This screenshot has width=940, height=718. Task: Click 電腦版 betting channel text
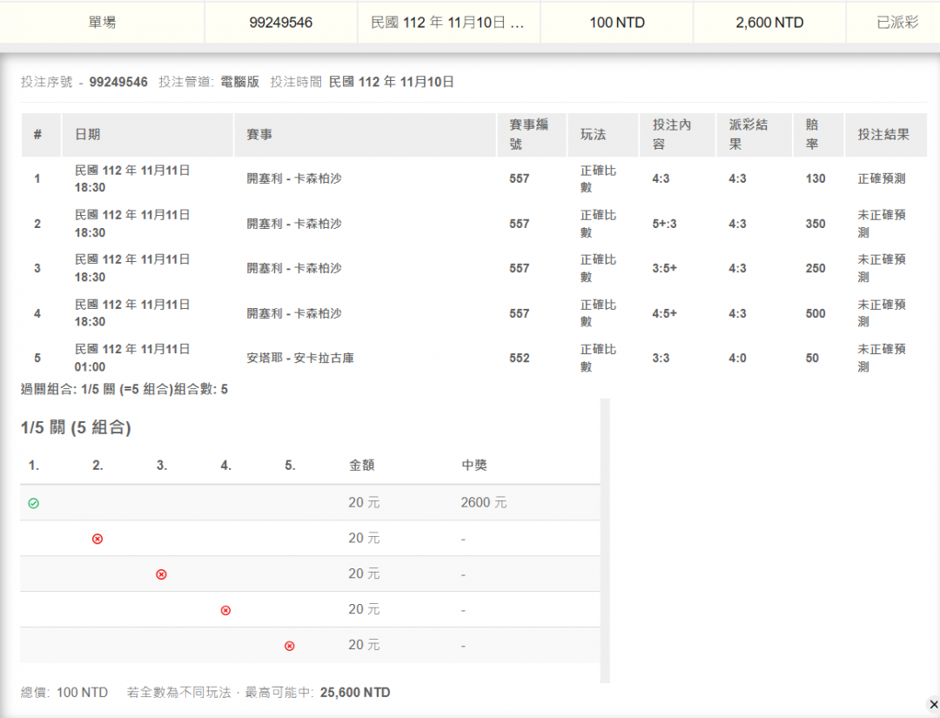(240, 82)
